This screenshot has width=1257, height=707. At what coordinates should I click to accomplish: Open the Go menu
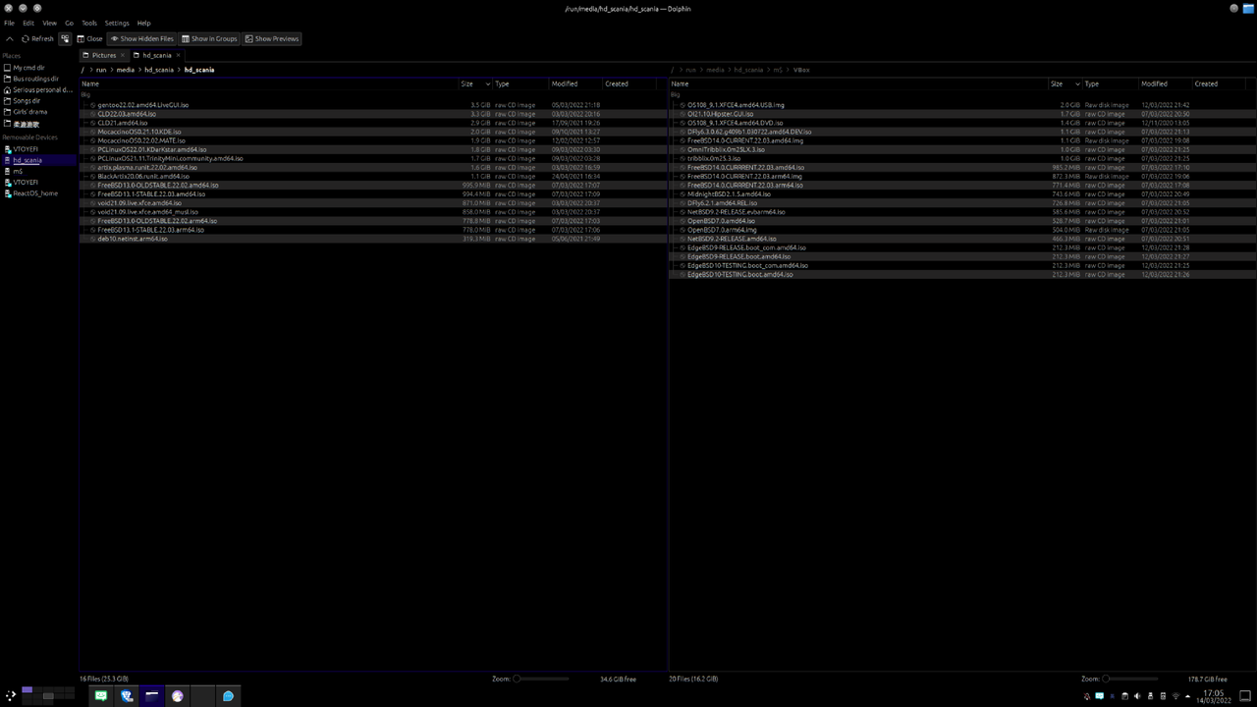(x=69, y=23)
